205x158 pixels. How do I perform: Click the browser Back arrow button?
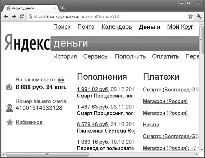pos(6,16)
